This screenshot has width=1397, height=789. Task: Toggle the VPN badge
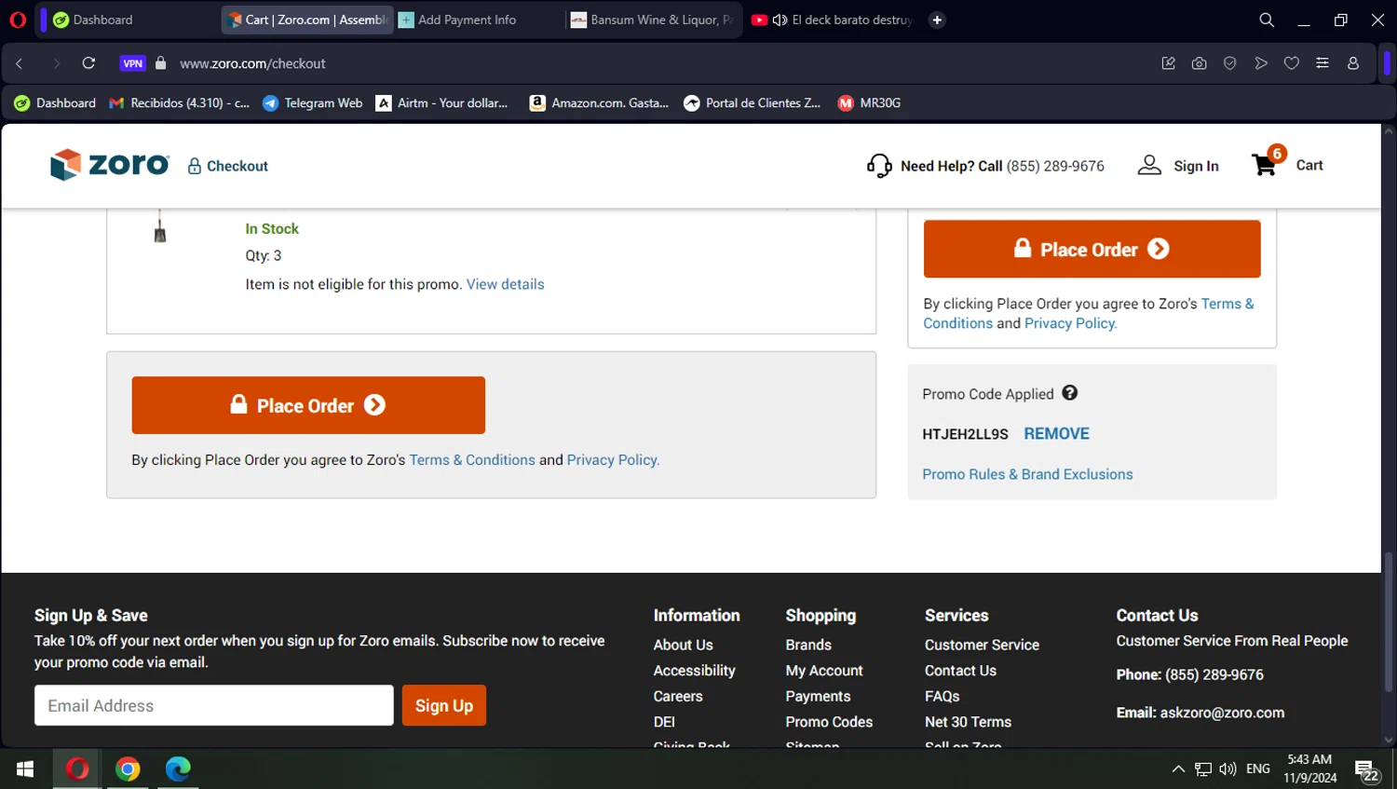point(132,63)
